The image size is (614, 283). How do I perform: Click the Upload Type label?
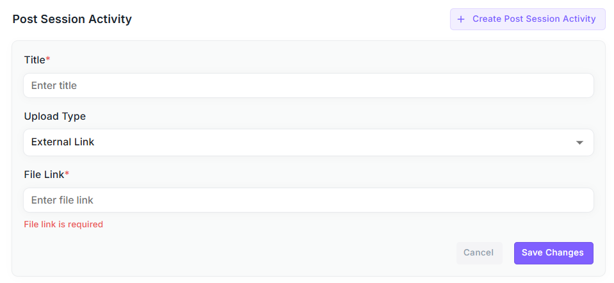coord(55,117)
